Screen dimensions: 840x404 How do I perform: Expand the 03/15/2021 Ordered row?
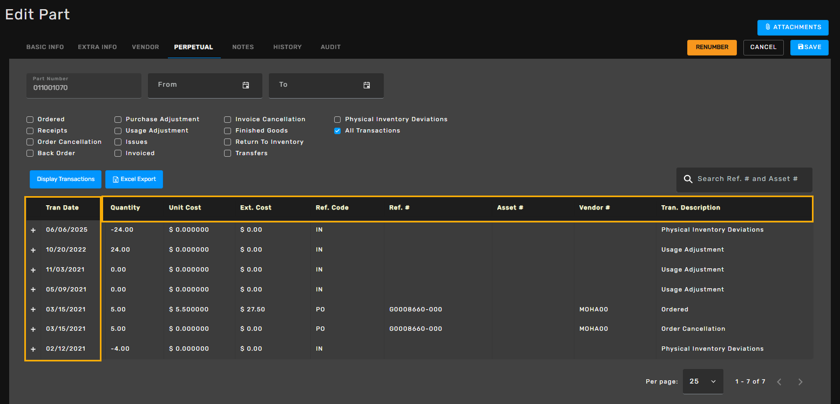point(33,310)
